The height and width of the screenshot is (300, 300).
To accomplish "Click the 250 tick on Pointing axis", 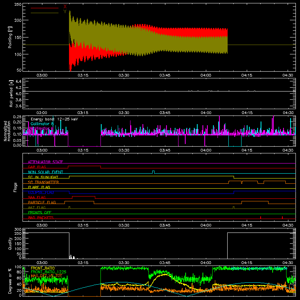I will coord(18,4).
